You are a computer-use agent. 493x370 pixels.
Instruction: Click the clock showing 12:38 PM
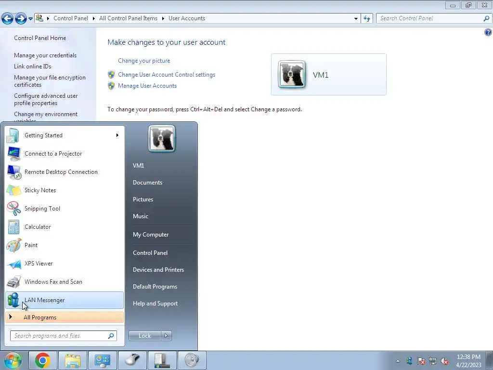coord(468,357)
